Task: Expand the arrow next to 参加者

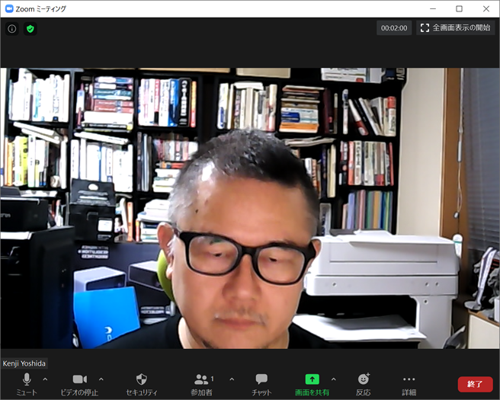Action: 232,379
